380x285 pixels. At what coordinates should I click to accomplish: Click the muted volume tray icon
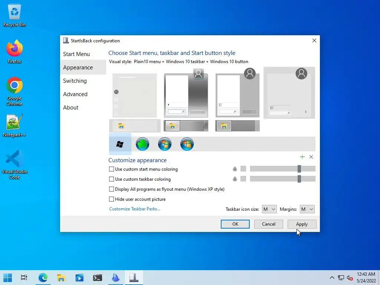click(x=350, y=278)
